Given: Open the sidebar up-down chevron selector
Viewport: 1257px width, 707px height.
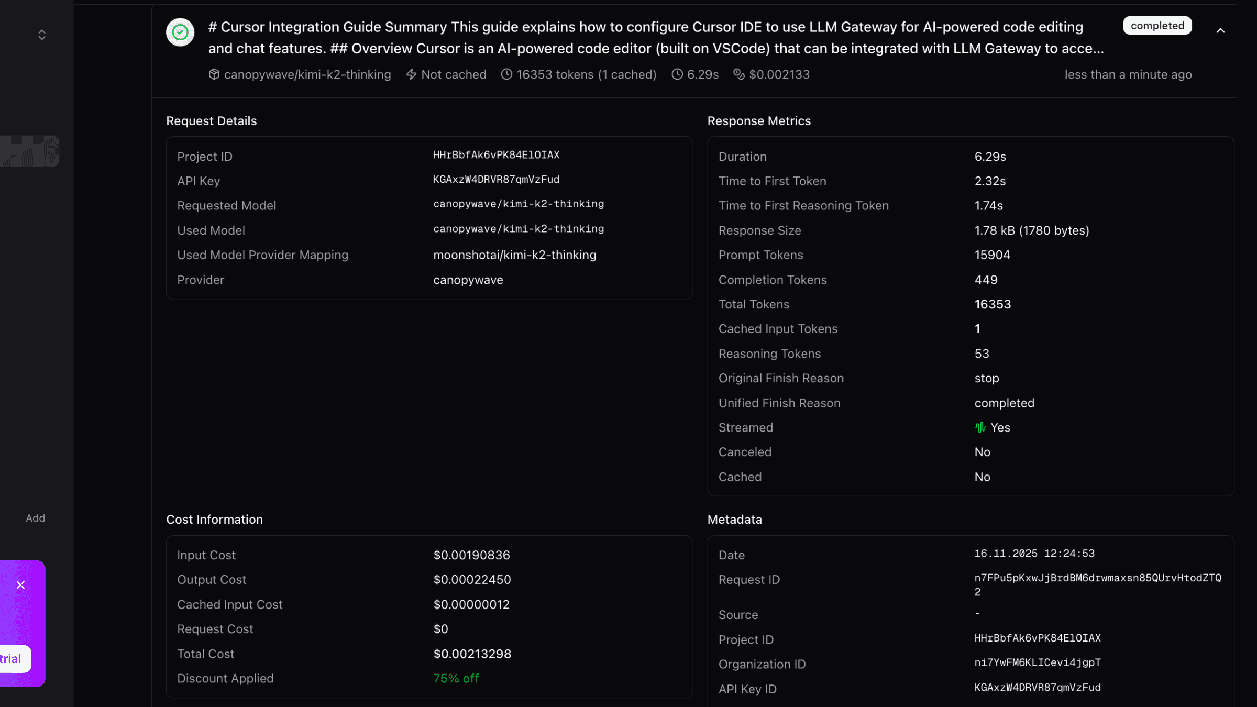Looking at the screenshot, I should [x=42, y=35].
